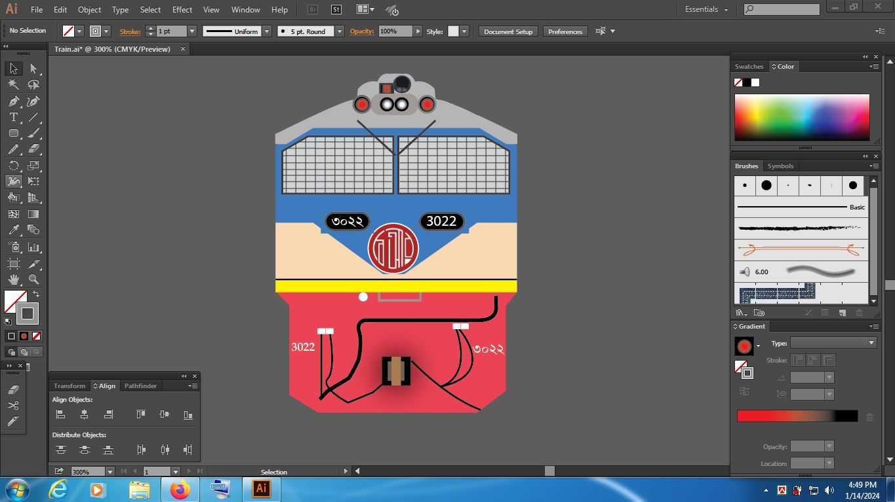895x502 pixels.
Task: Select the Symbol Sprayer tool
Action: point(13,247)
